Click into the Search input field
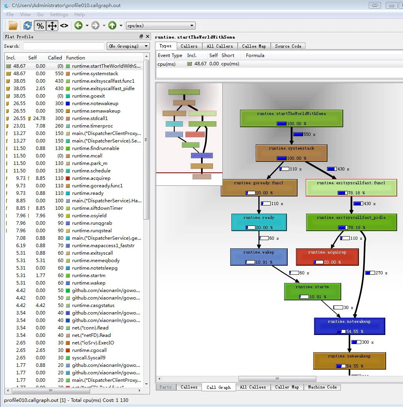 point(64,46)
